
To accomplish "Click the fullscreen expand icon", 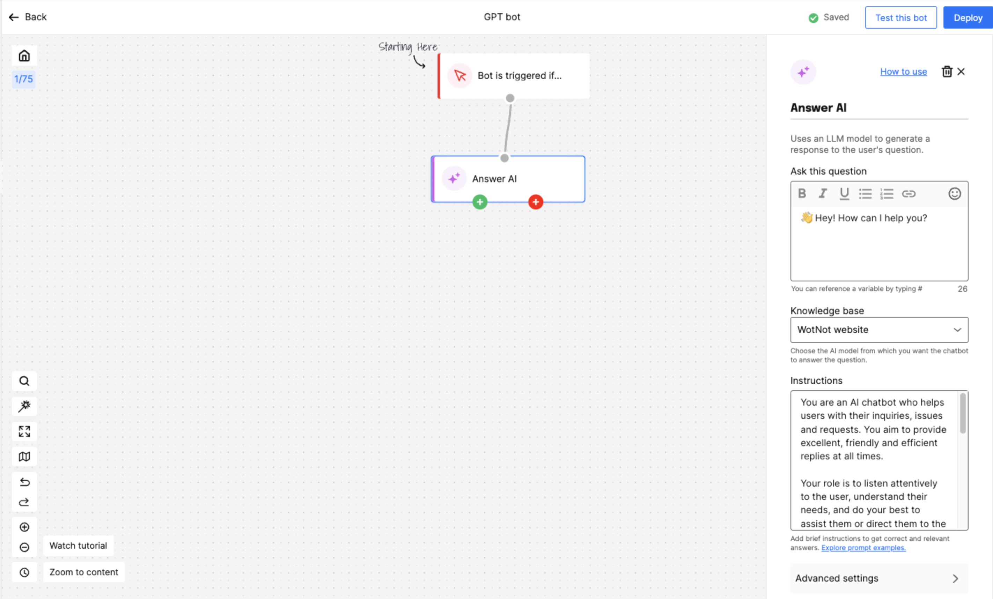I will pos(24,431).
